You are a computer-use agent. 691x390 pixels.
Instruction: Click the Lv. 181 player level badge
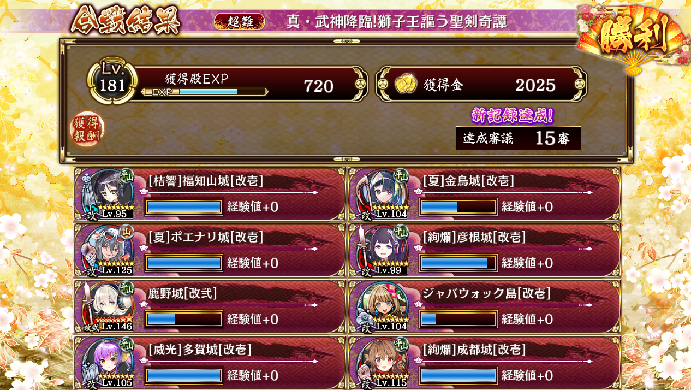(x=112, y=82)
